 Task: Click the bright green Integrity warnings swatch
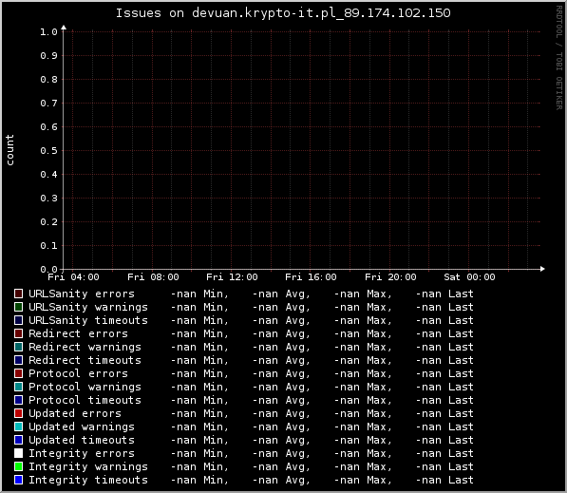click(x=18, y=466)
